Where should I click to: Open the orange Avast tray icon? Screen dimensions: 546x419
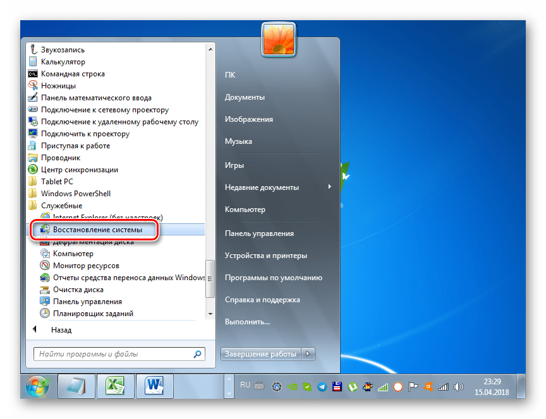point(428,387)
